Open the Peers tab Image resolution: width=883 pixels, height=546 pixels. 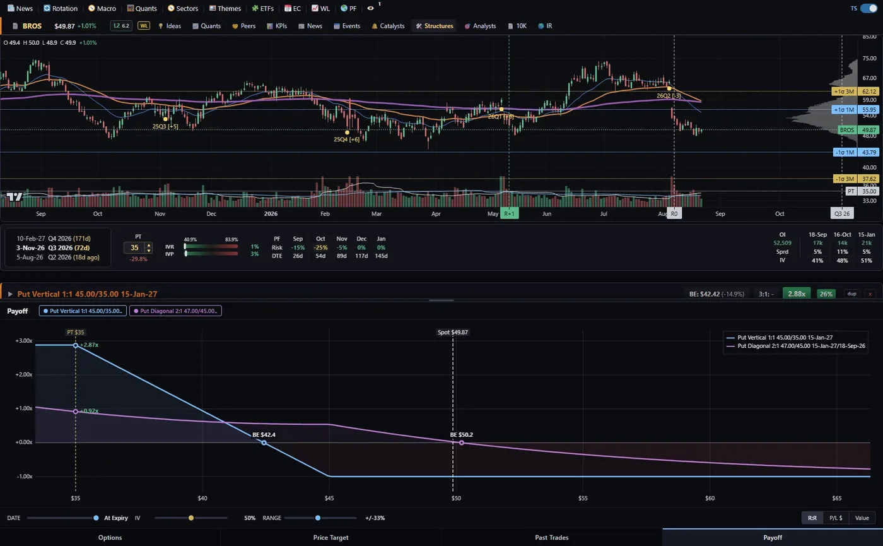(244, 26)
